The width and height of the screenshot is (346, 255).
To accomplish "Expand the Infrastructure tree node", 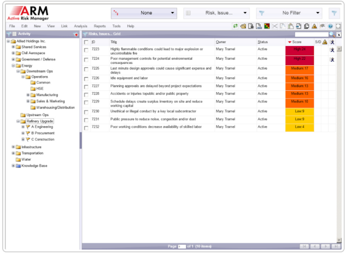I will (x=13, y=147).
